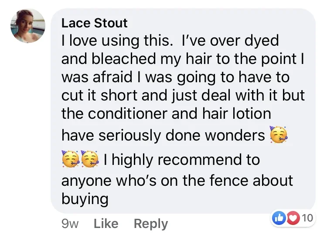Click the party emoji after 'wonders'

click(x=279, y=136)
